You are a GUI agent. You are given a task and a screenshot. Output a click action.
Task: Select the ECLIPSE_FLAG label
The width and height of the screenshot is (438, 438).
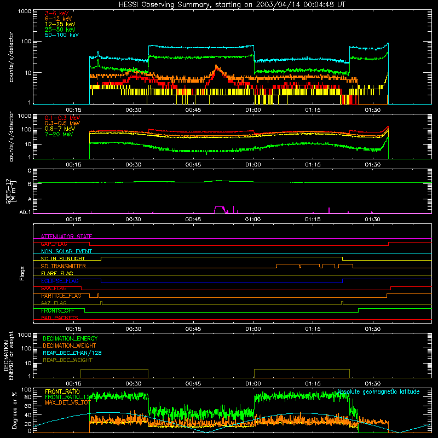[60, 281]
